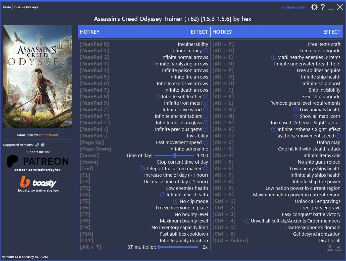346x261 pixels.
Task: Click arrow icon after Fast horse movement speed
Action: point(338,136)
